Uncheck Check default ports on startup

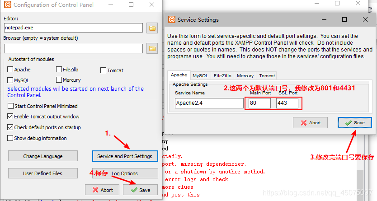10,127
